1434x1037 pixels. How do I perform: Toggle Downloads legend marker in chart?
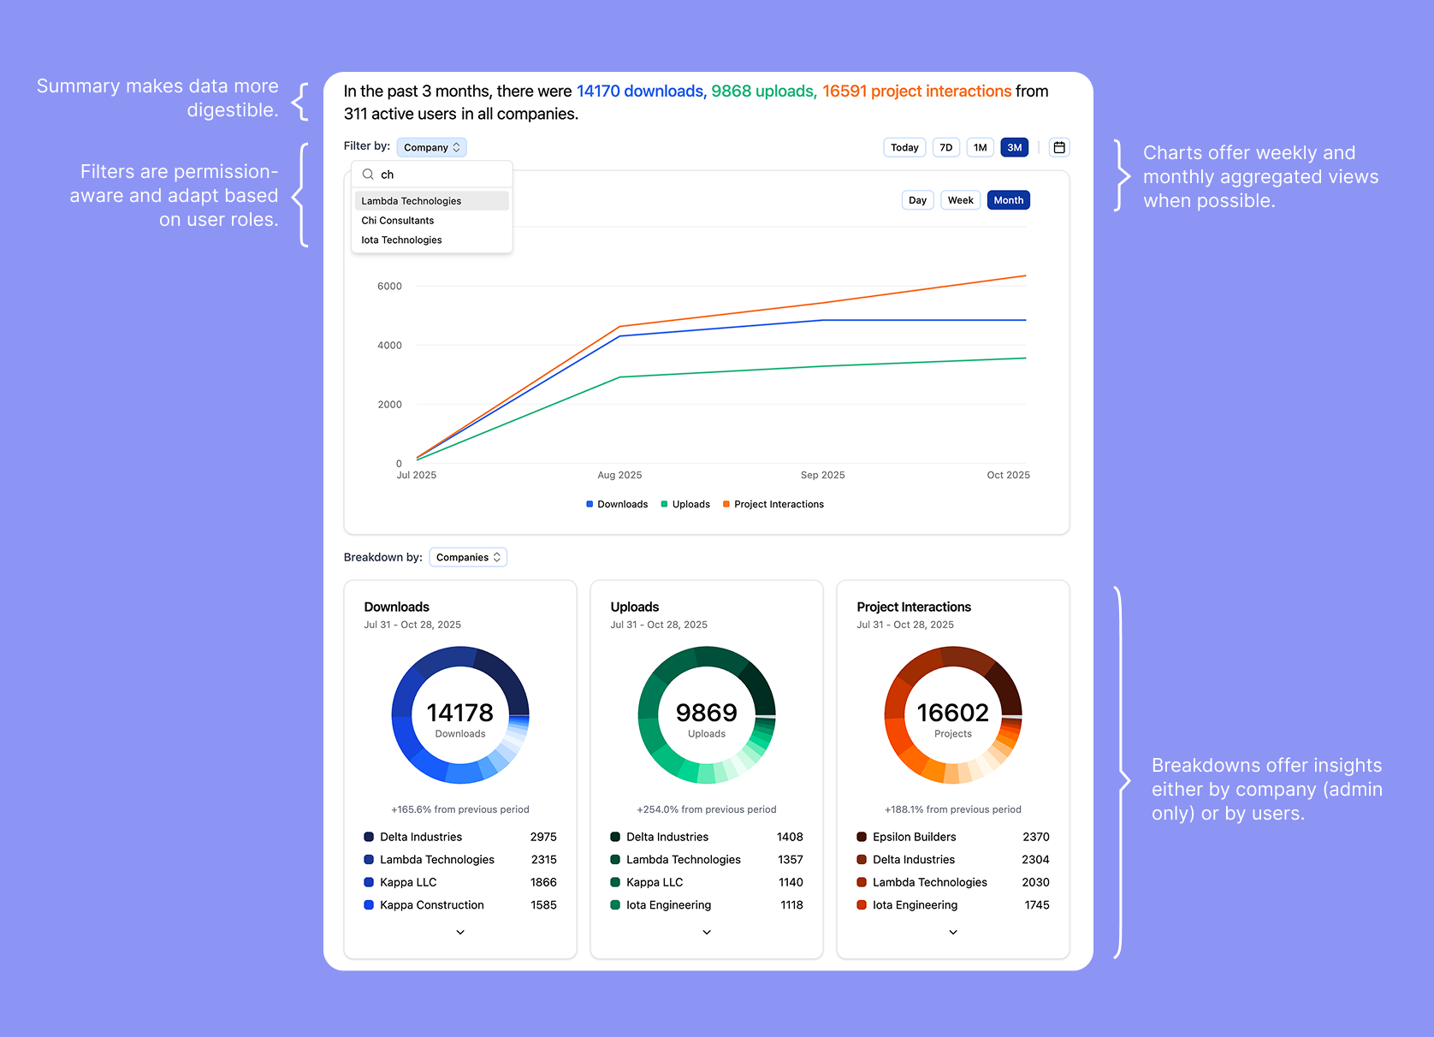tap(590, 504)
